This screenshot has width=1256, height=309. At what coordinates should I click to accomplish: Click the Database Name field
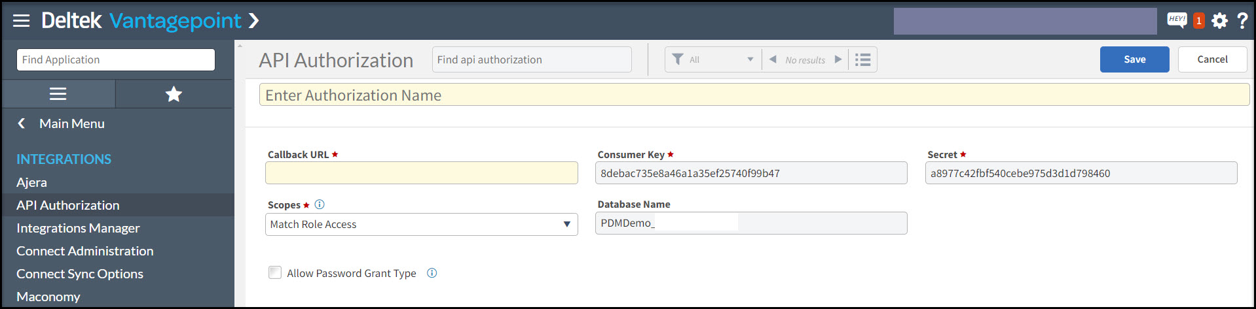[751, 223]
